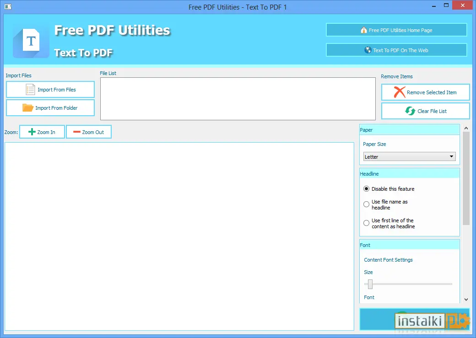Click the Paper section header
Image resolution: width=476 pixels, height=338 pixels.
tap(410, 130)
